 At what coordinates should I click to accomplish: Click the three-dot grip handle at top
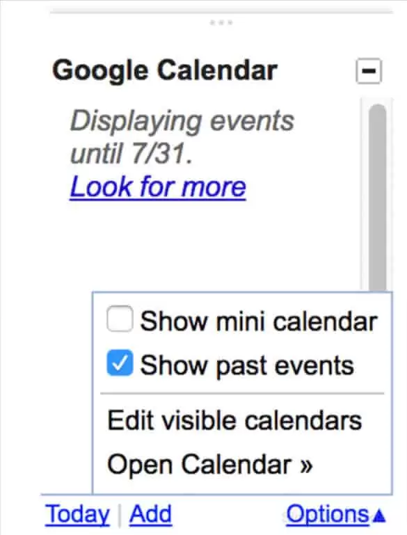[x=221, y=23]
